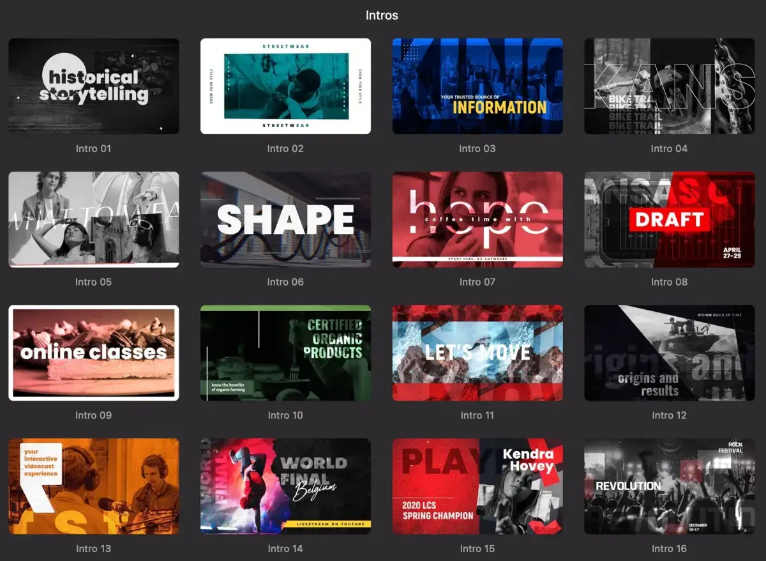The height and width of the screenshot is (561, 766).
Task: Choose the Intro 13 videocast thumbnail
Action: click(94, 486)
